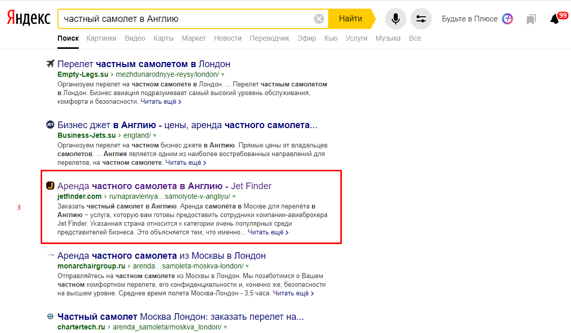The width and height of the screenshot is (571, 333).
Task: Open the Все services tab
Action: 415,38
